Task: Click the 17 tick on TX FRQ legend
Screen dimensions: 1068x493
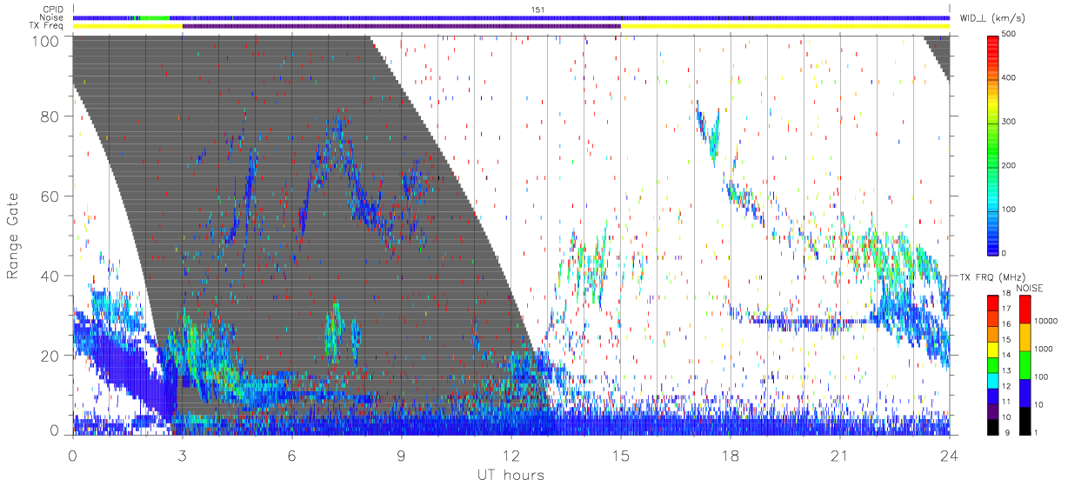Action: [x=1006, y=309]
